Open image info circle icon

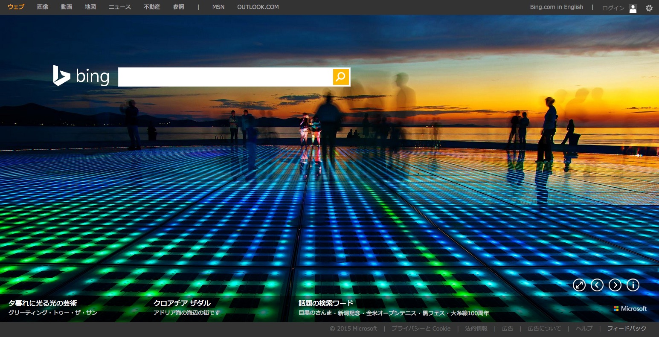(x=633, y=285)
